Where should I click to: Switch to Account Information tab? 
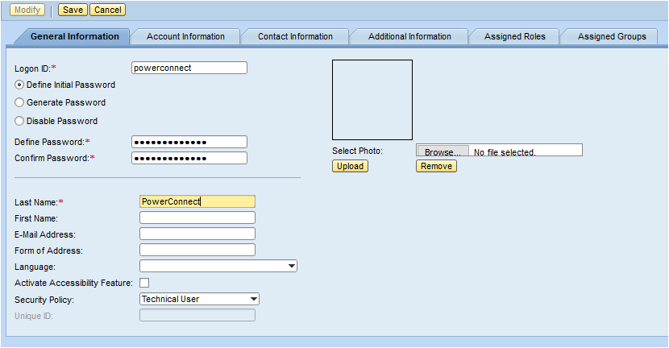(185, 36)
